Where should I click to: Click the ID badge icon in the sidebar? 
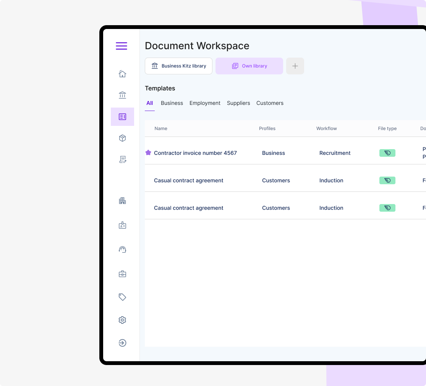click(x=122, y=225)
